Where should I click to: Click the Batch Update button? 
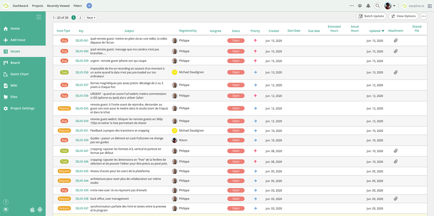click(371, 16)
